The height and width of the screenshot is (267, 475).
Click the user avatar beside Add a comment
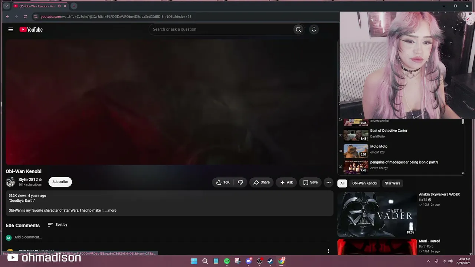coord(9,238)
